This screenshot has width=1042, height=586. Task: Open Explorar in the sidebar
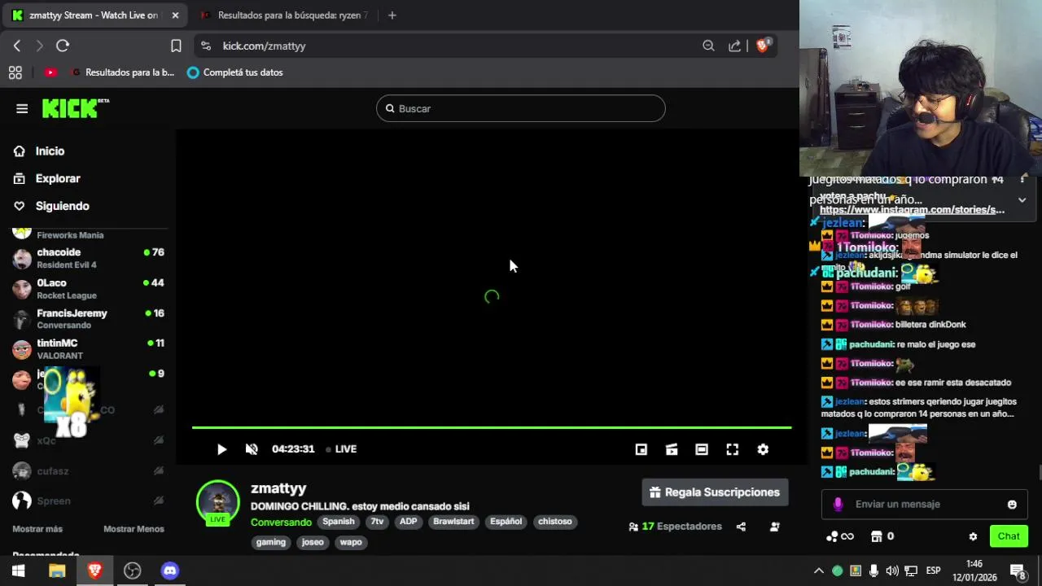tap(58, 178)
